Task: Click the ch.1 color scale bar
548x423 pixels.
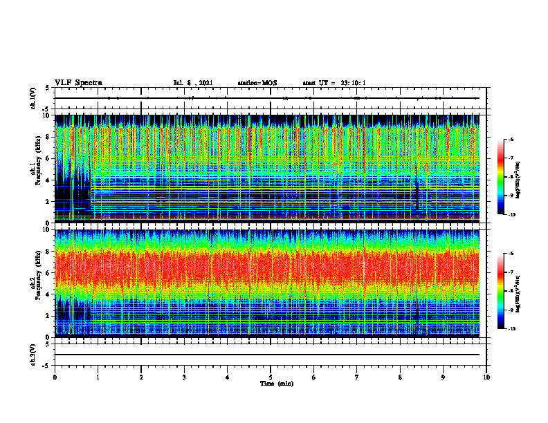Action: click(x=500, y=177)
